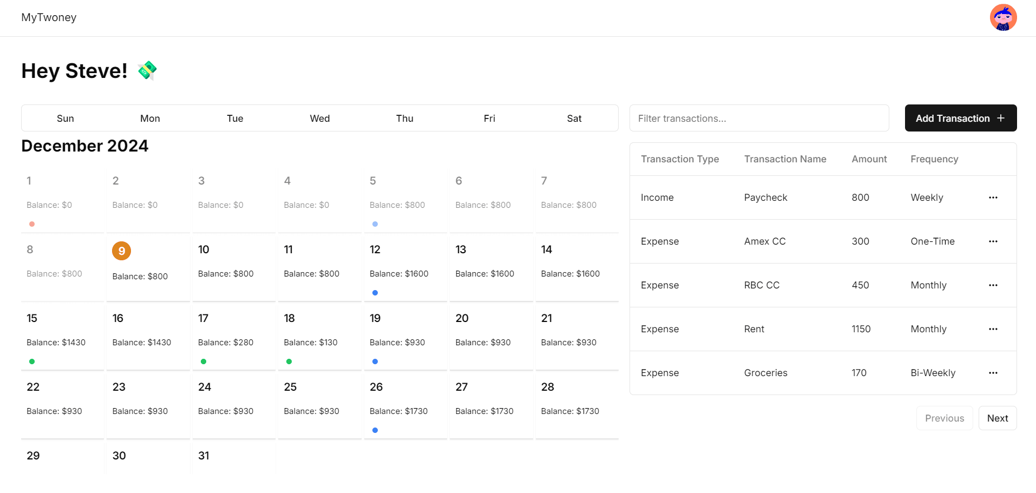Select December 25 calendar day

(x=319, y=405)
